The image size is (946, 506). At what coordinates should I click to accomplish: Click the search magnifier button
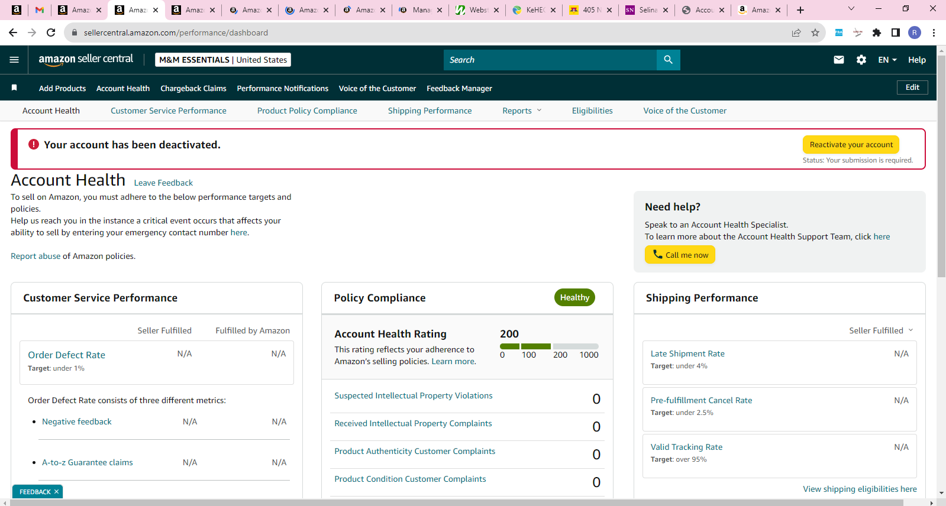668,60
